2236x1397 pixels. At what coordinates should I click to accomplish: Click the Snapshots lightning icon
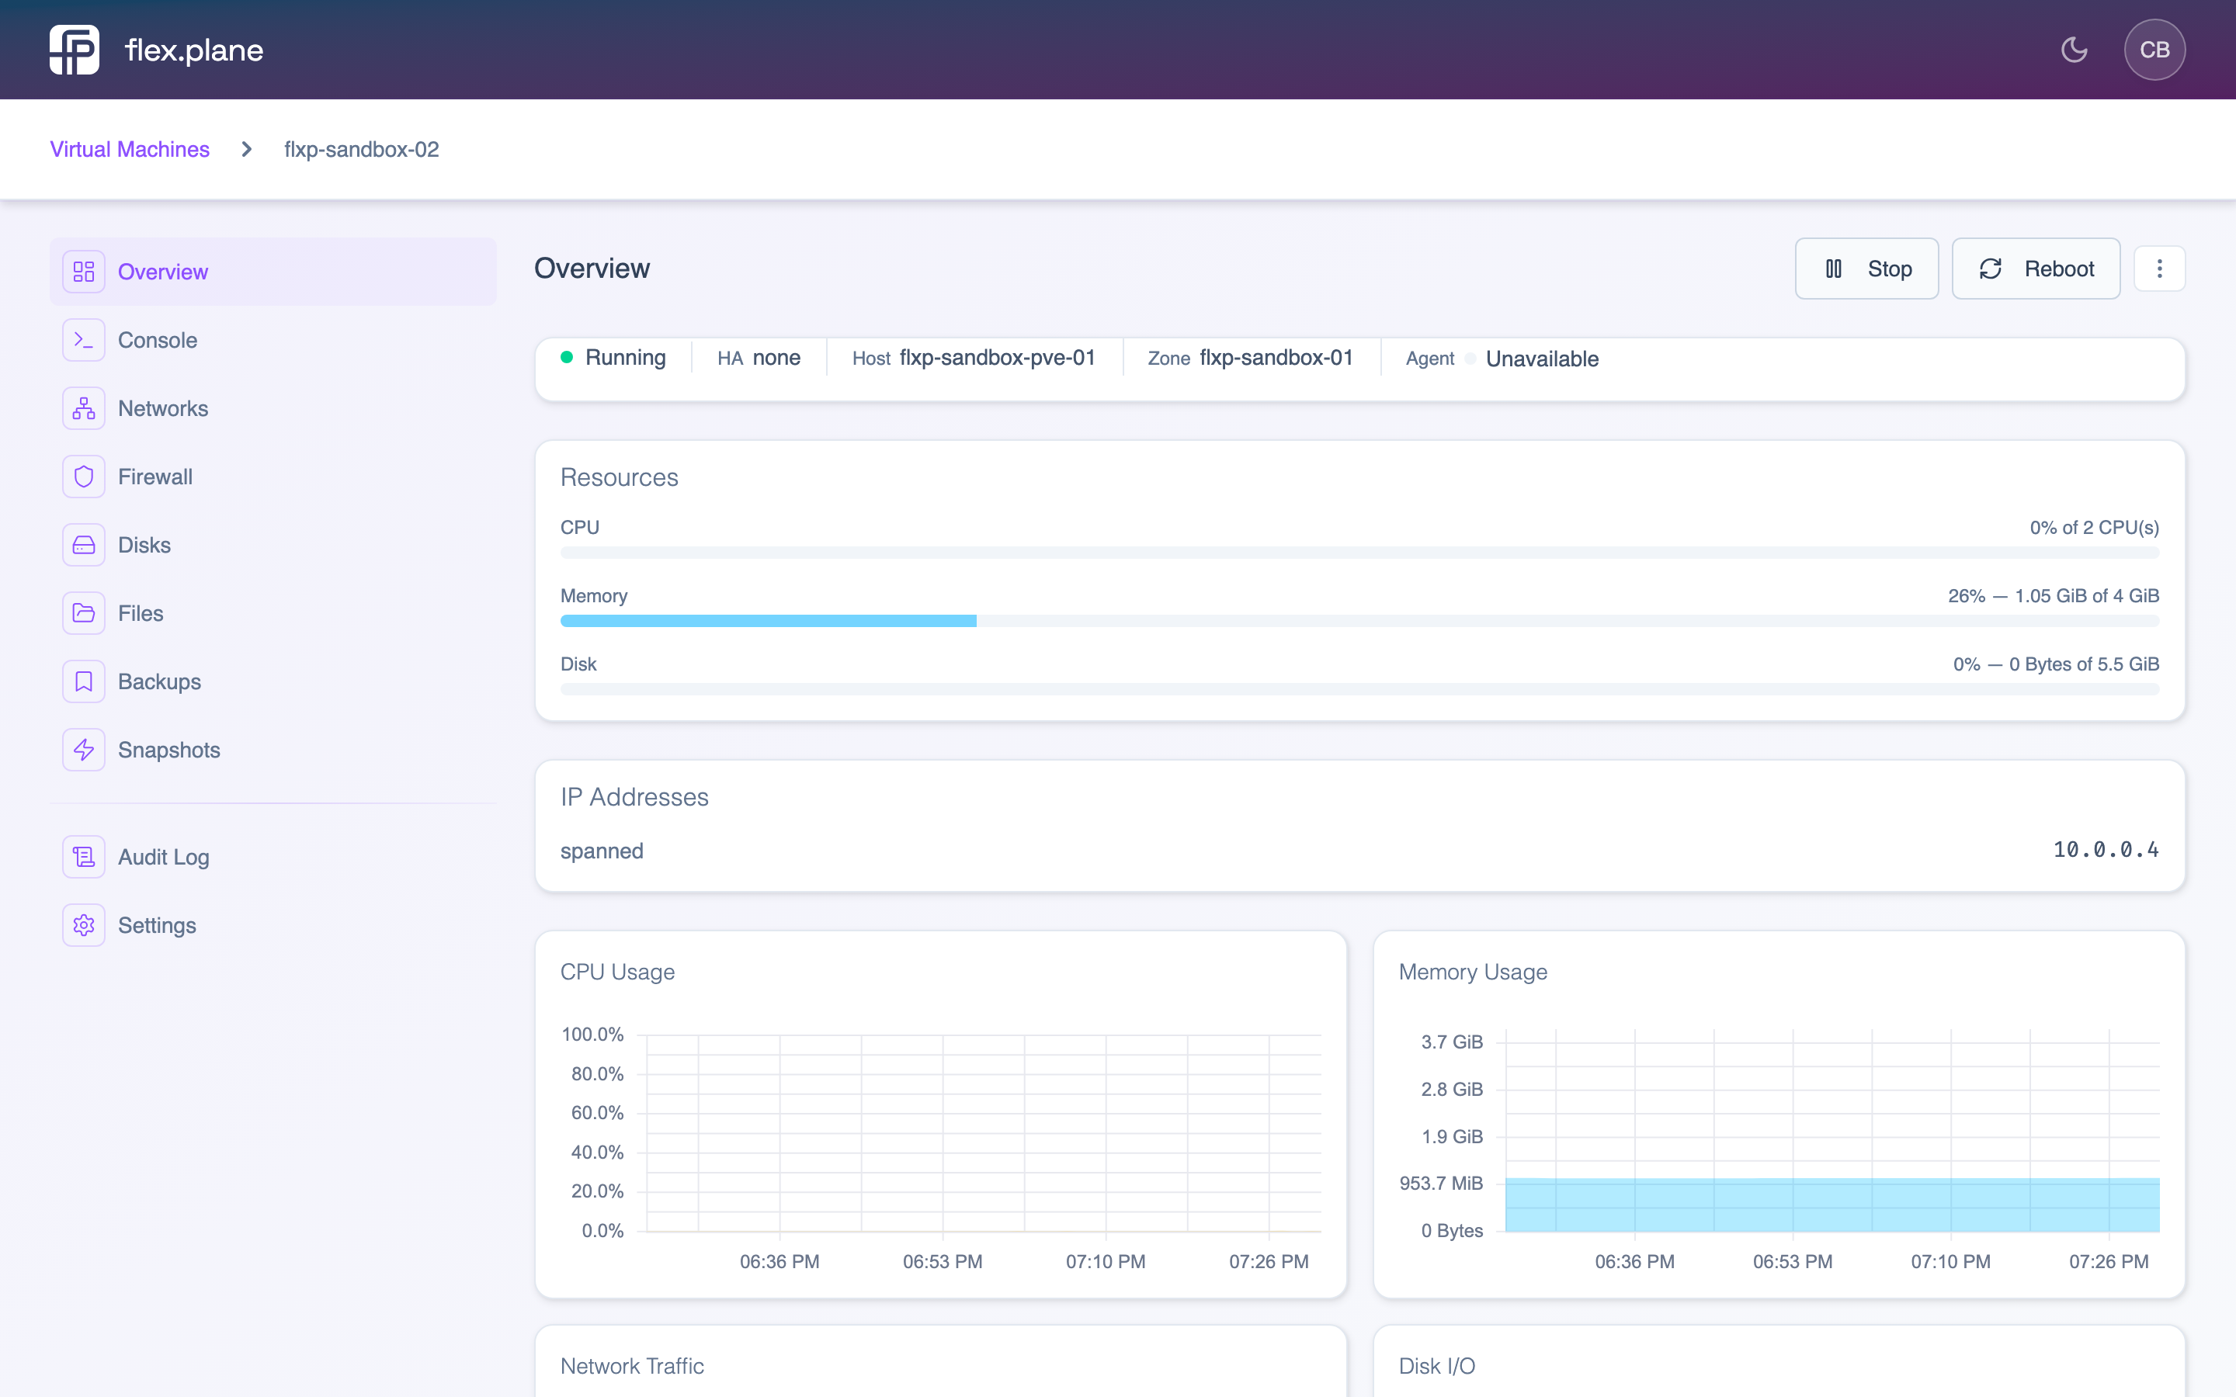coord(84,750)
